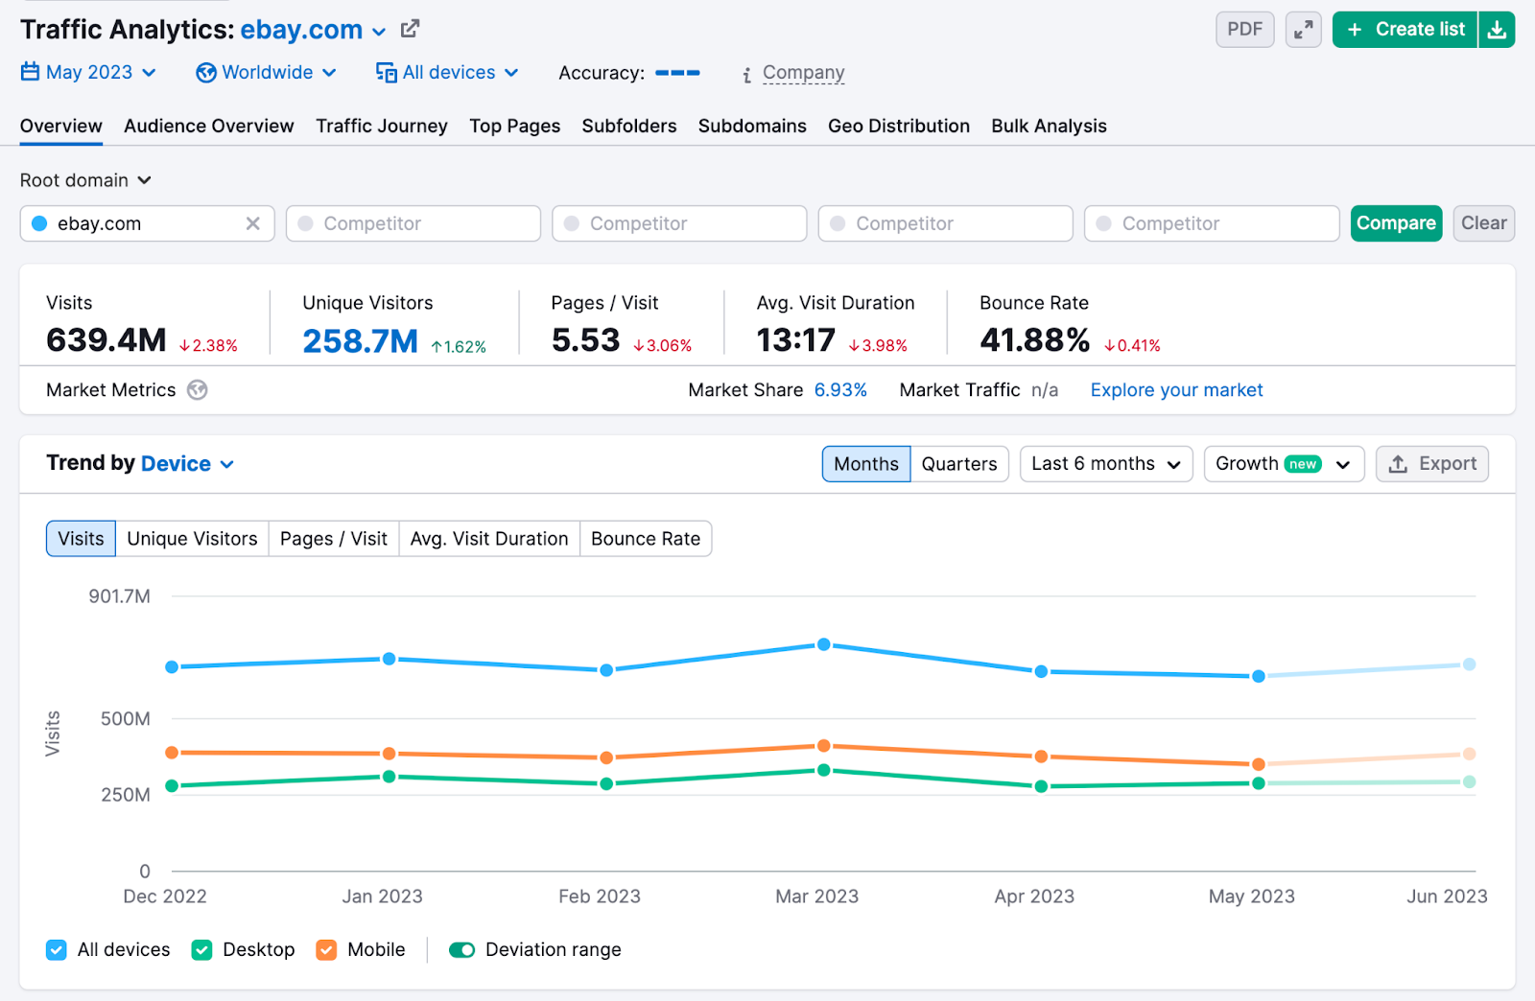
Task: Click the ebay.com domain input field
Action: pos(147,223)
